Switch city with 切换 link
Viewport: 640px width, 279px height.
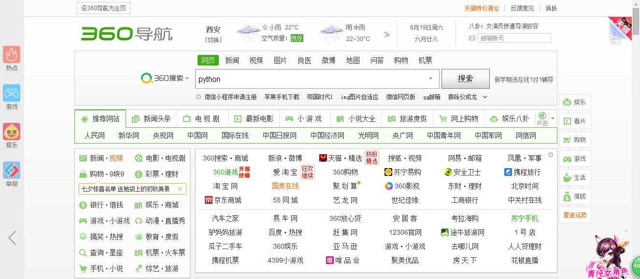tap(213, 40)
